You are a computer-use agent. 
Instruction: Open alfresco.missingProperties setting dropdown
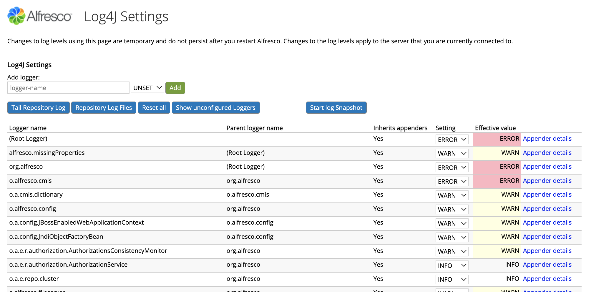coord(452,153)
